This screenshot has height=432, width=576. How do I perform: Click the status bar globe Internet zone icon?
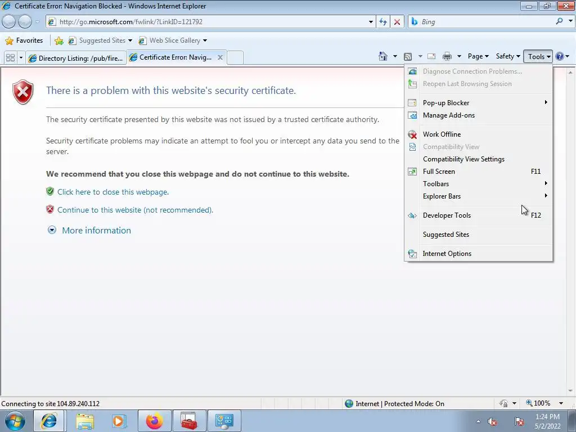(349, 403)
